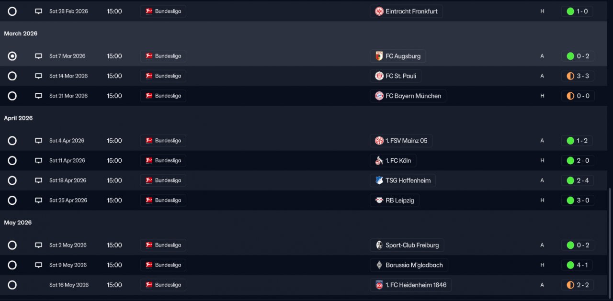Collapse the May 2026 month group
This screenshot has width=613, height=301.
coord(18,223)
